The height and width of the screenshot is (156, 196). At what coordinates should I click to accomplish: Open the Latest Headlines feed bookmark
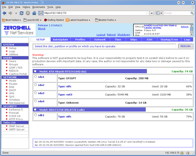pyautogui.click(x=78, y=20)
